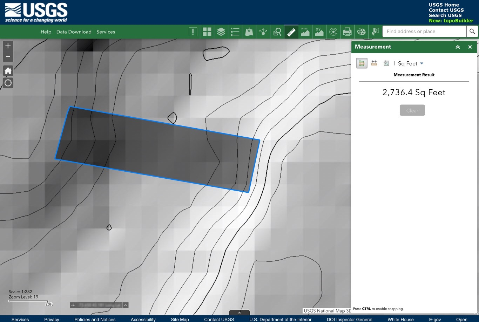Click the Print icon in toolbar
The image size is (479, 322).
tap(347, 32)
